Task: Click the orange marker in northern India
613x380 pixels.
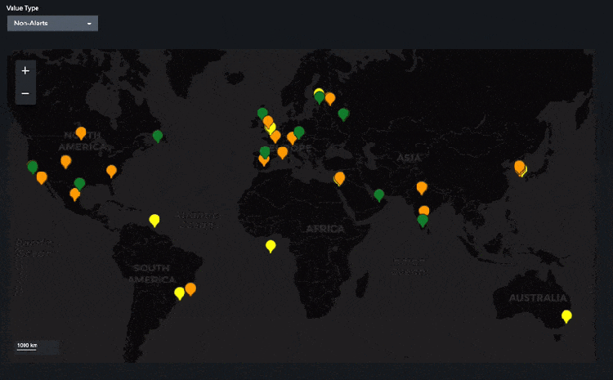Action: [x=421, y=187]
